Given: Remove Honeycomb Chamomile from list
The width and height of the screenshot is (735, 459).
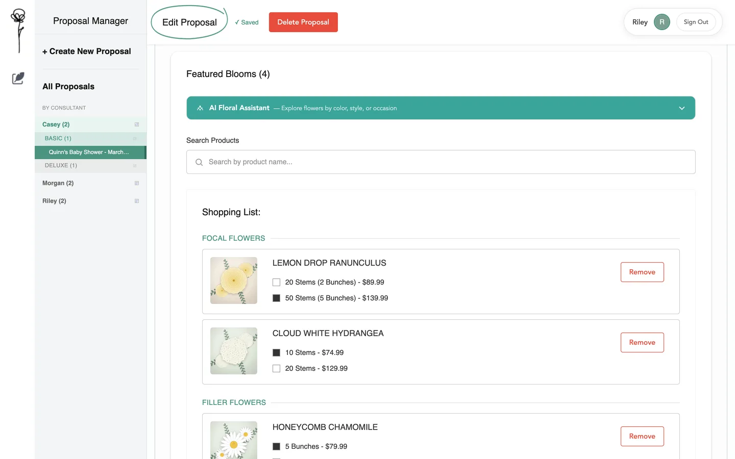Looking at the screenshot, I should [642, 436].
